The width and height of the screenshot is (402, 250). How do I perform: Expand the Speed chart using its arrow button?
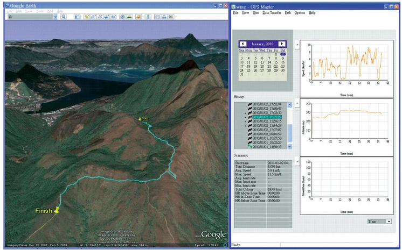pos(297,45)
